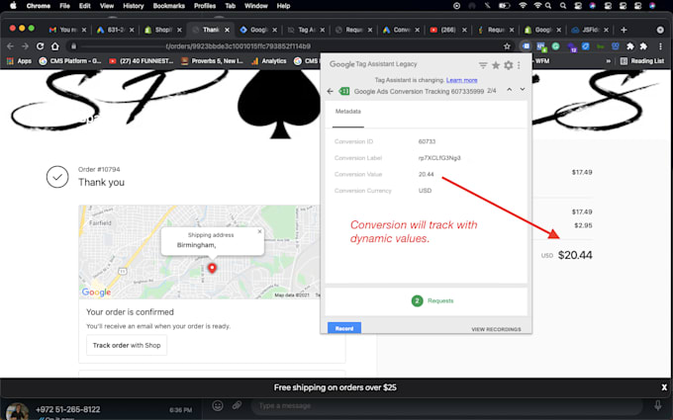This screenshot has width=673, height=420.
Task: Click the Tag Assistant star icon
Action: (496, 65)
